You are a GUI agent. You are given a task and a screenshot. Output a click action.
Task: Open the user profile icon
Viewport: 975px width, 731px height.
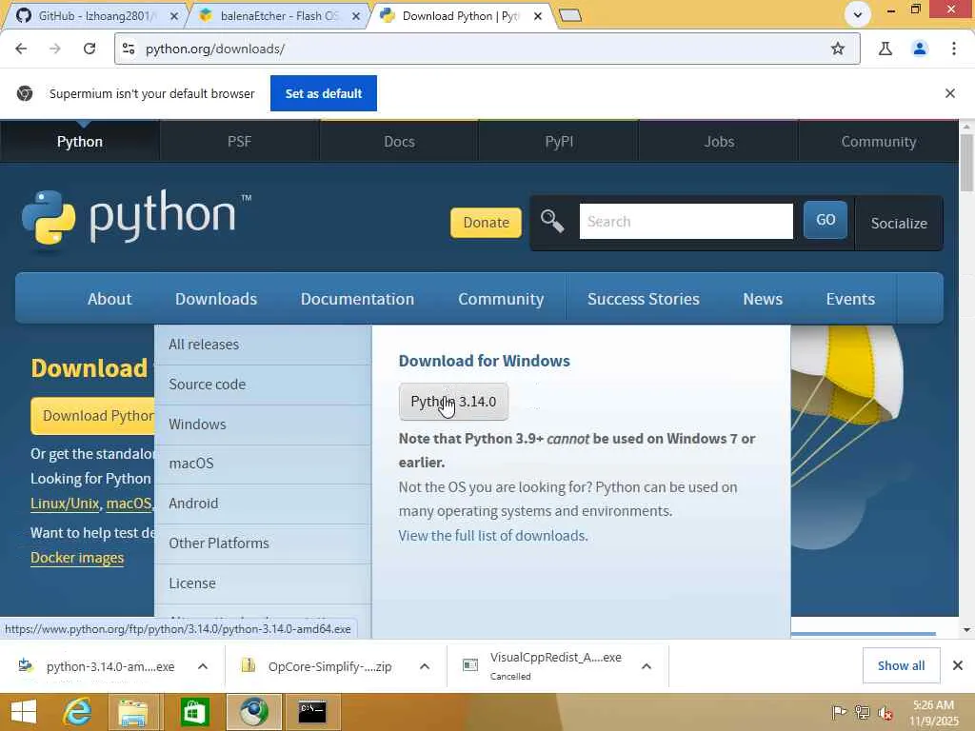[x=920, y=49]
